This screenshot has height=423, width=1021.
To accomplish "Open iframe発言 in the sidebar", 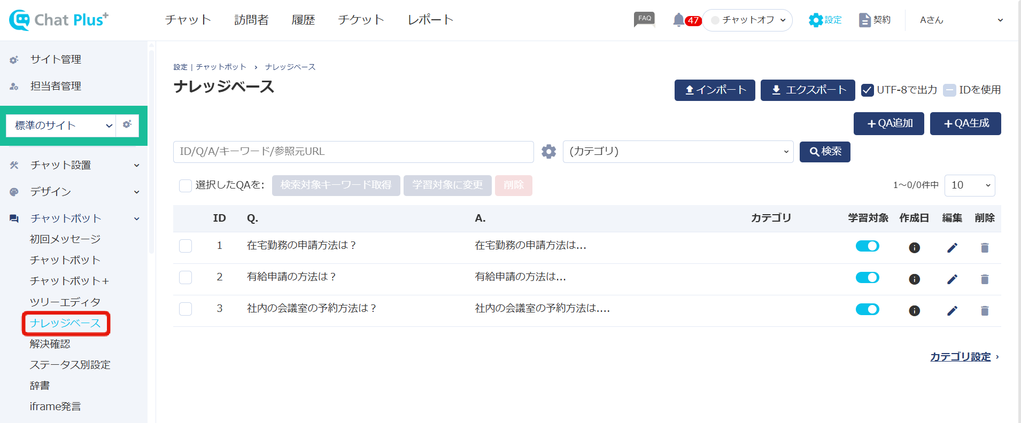I will (x=55, y=406).
